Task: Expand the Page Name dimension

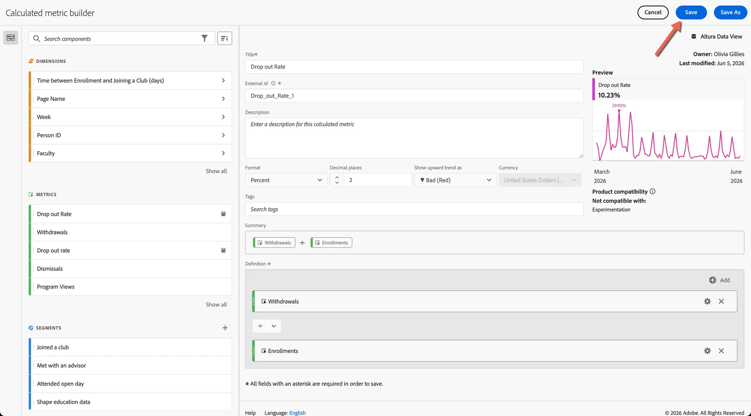Action: point(223,99)
